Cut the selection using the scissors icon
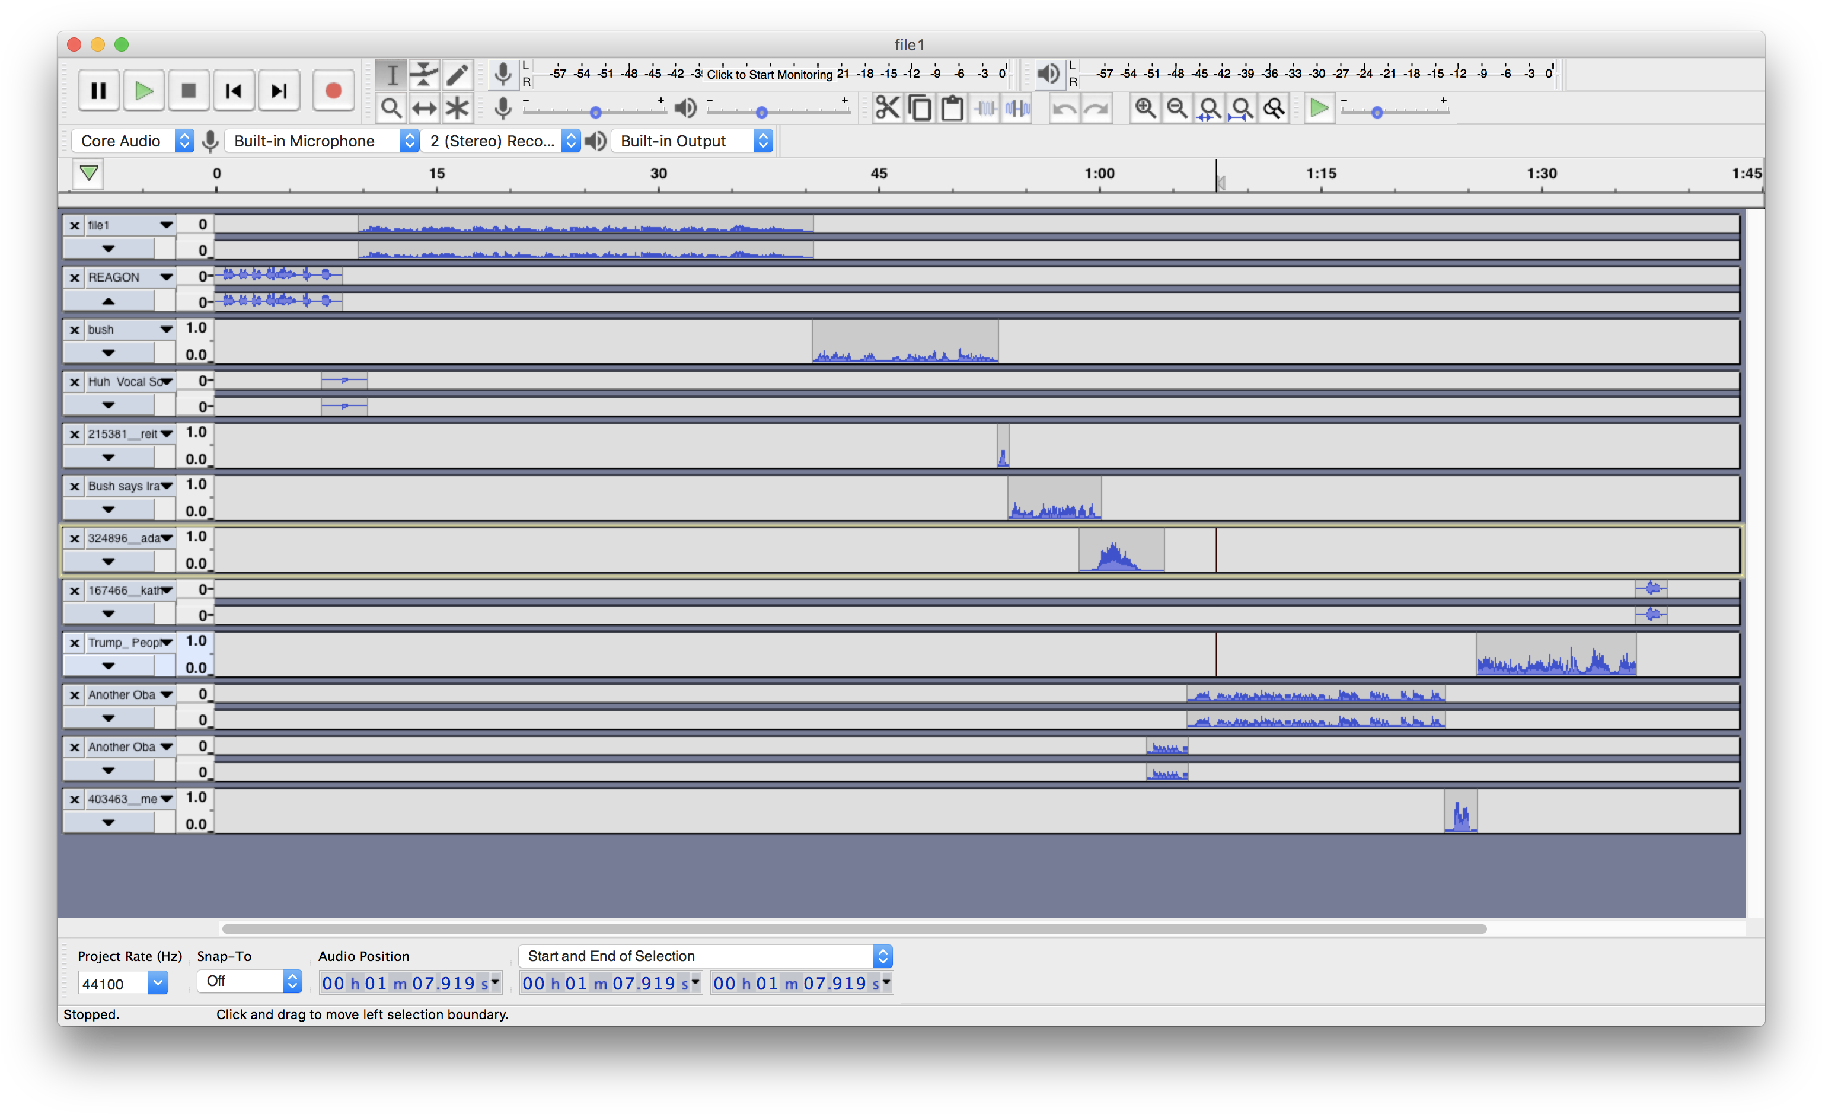 pos(888,107)
